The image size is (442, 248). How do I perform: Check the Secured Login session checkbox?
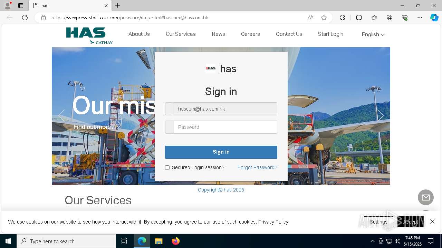[167, 167]
